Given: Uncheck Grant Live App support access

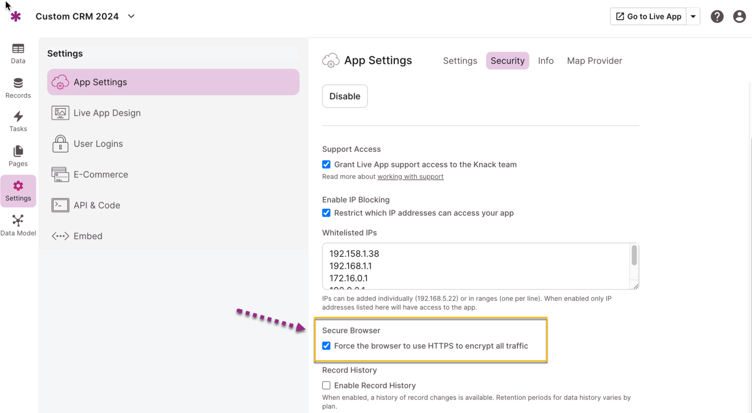Looking at the screenshot, I should tap(326, 165).
